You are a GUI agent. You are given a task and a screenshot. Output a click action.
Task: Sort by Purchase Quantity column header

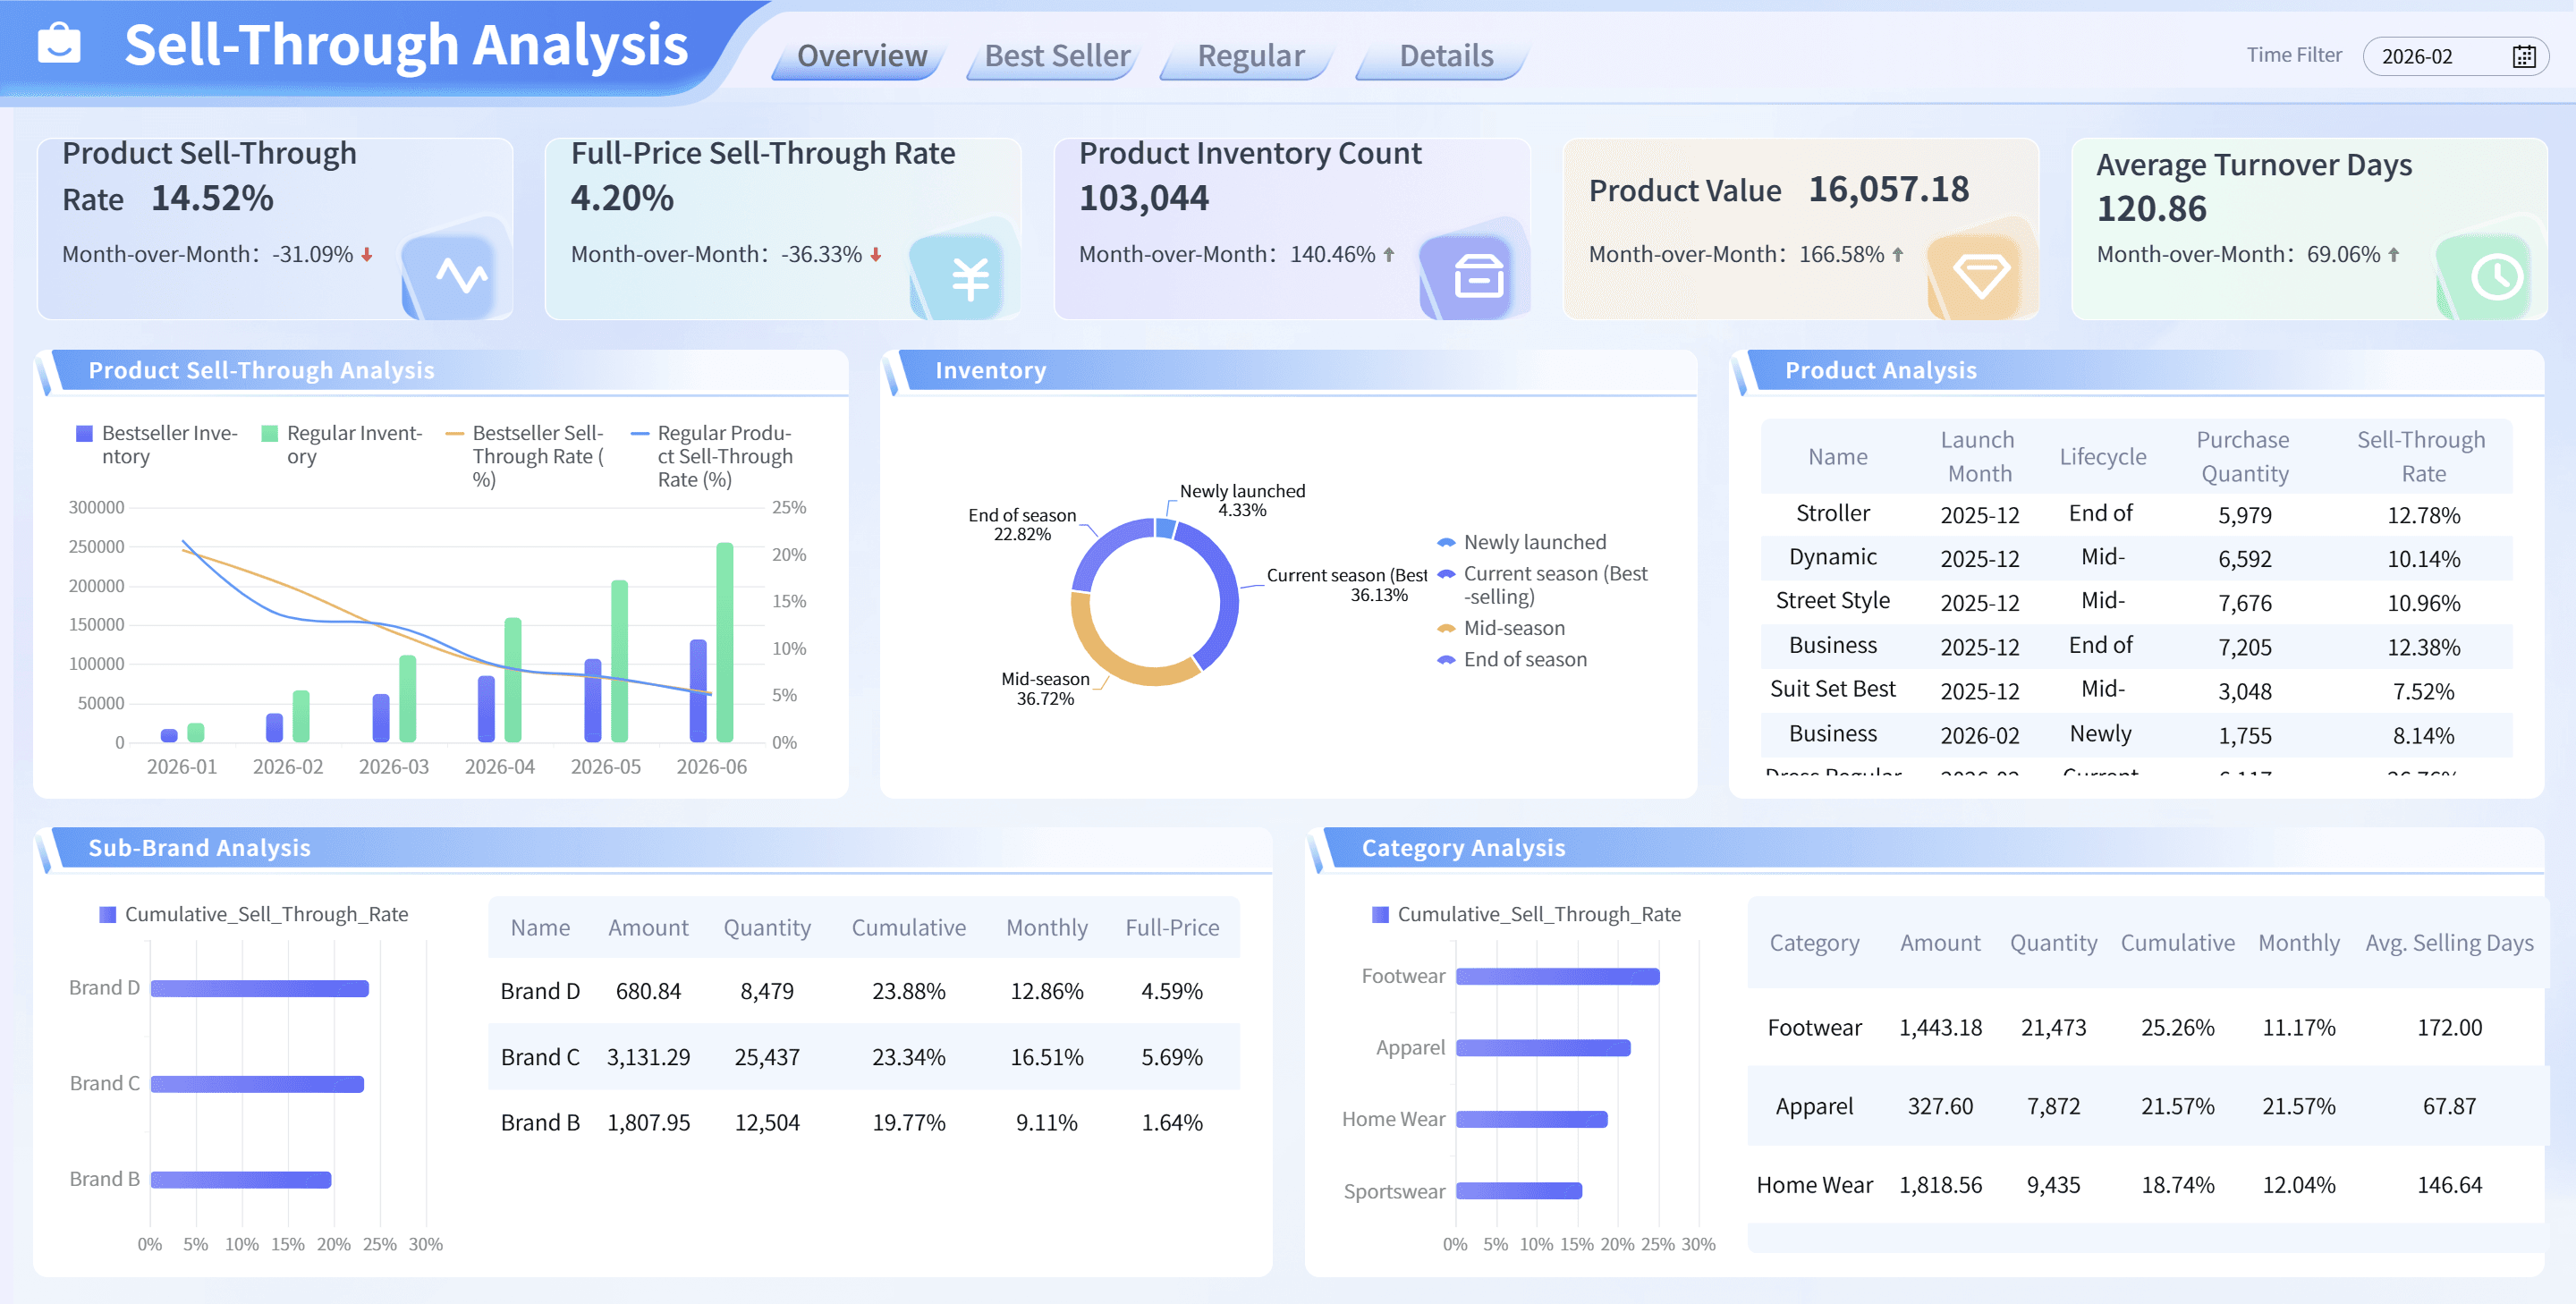click(2243, 457)
